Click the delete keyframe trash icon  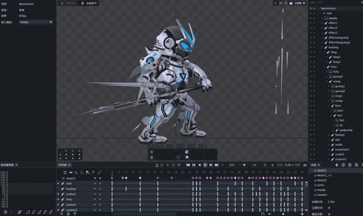[179, 165]
